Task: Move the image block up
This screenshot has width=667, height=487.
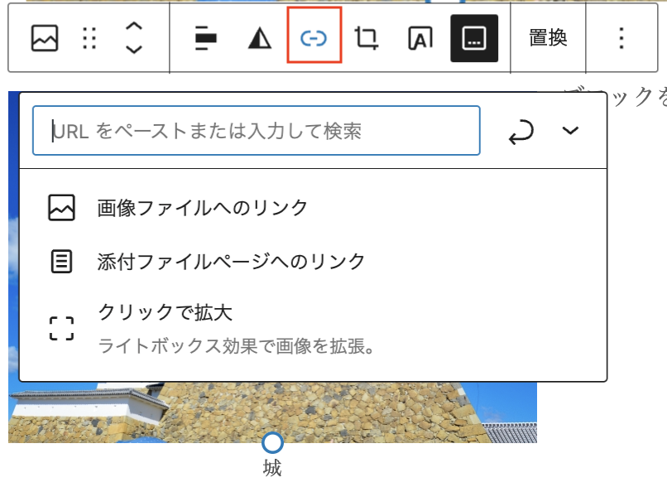Action: 134,27
